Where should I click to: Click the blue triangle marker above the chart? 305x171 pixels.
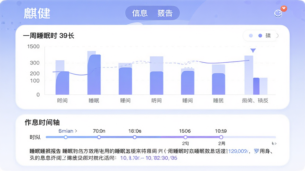(x=253, y=50)
